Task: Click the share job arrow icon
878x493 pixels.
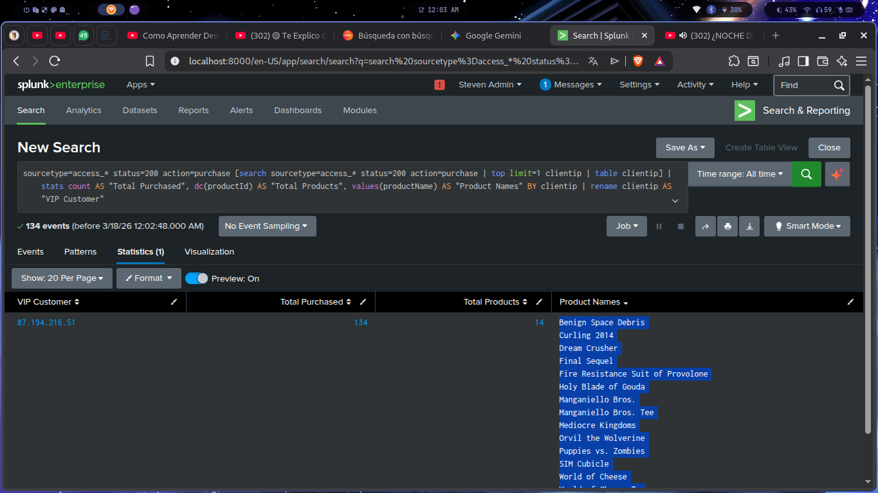Action: (x=705, y=226)
